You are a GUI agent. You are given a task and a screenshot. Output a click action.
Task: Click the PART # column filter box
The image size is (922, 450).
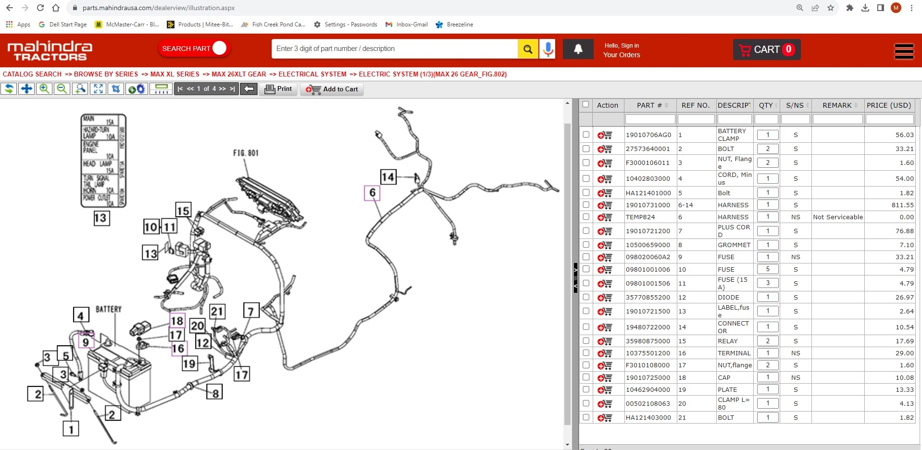coord(650,119)
